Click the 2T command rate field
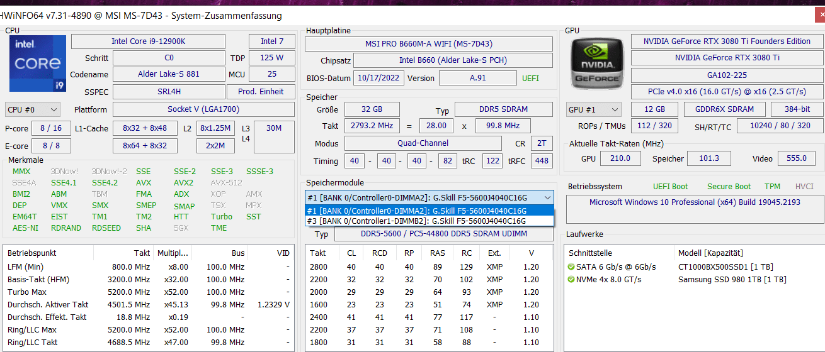 tap(541, 143)
